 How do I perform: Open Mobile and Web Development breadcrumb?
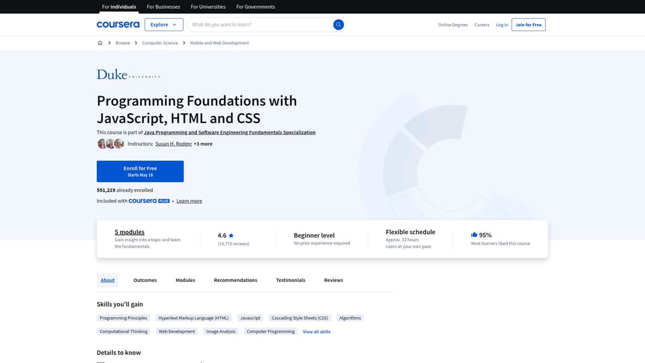click(x=219, y=43)
